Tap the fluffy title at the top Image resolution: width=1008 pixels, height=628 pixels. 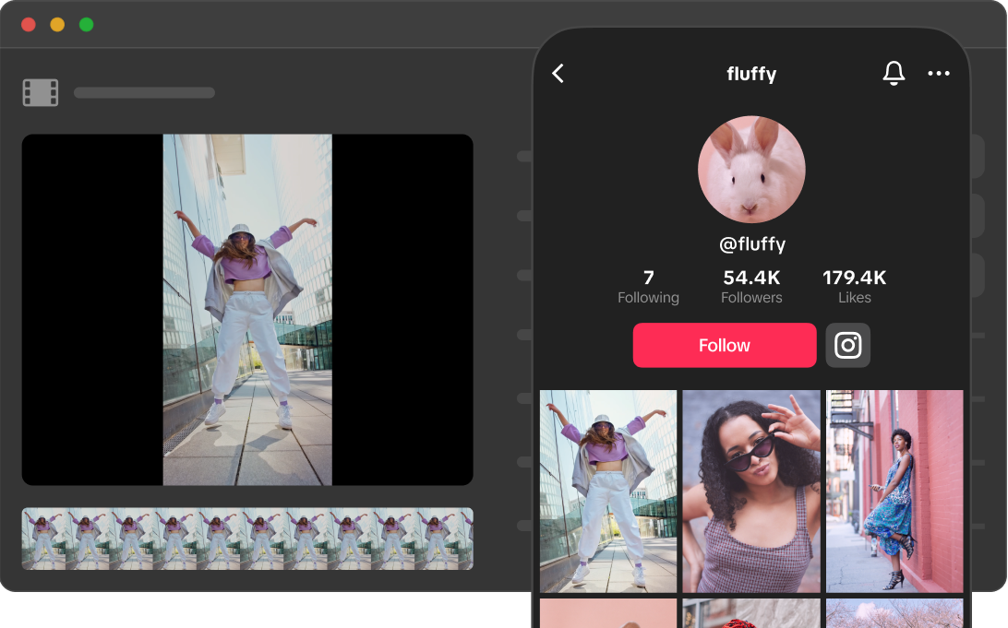751,75
